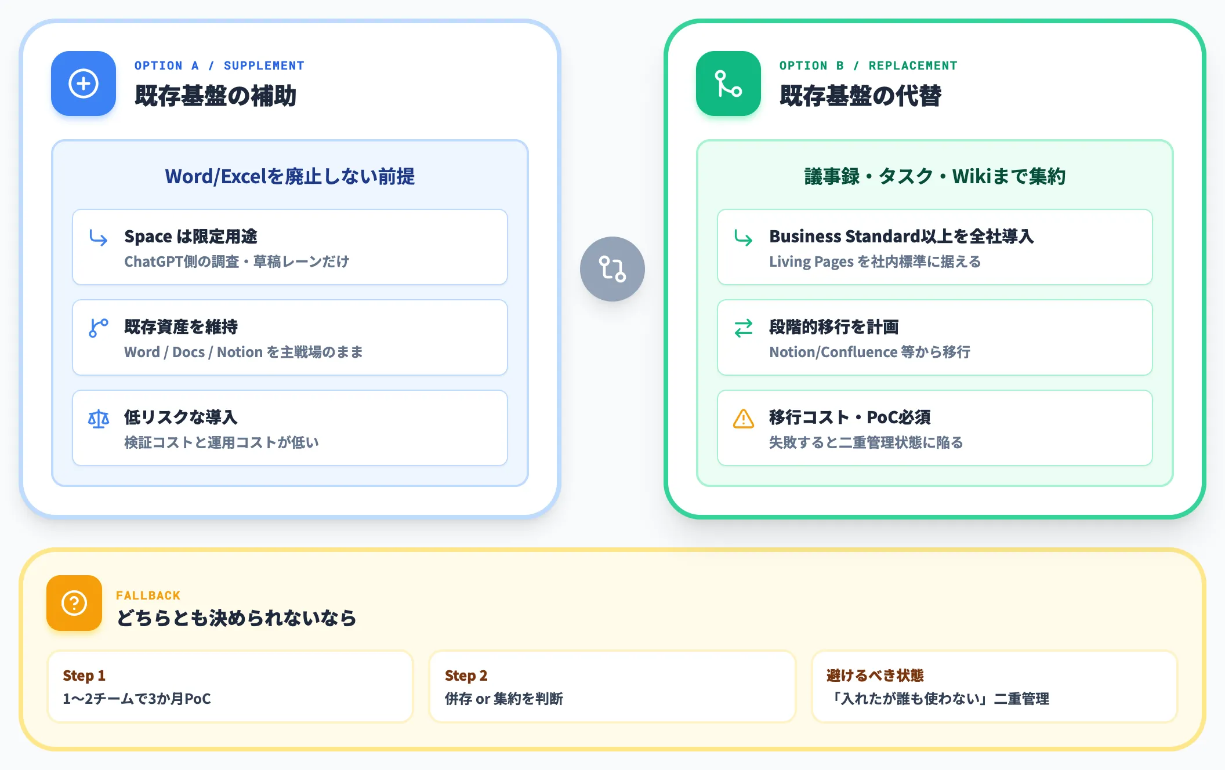Click the gray pull-request icon between the options
Image resolution: width=1225 pixels, height=770 pixels.
pyautogui.click(x=612, y=269)
